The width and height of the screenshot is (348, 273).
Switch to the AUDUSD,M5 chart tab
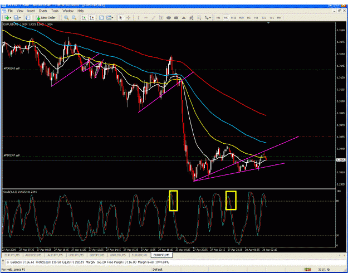click(33, 256)
